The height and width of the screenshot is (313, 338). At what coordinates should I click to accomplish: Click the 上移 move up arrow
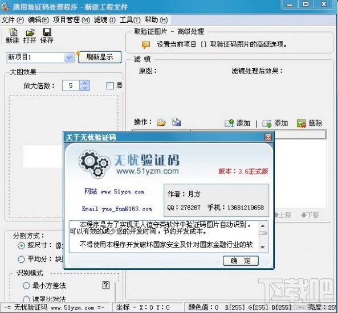tap(276, 215)
